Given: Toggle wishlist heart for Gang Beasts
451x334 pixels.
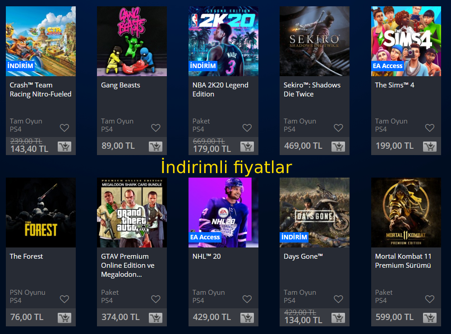Looking at the screenshot, I should coord(156,128).
